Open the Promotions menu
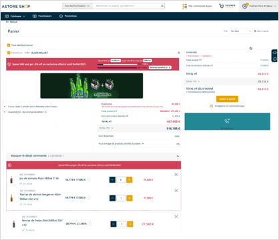This screenshot has height=240, width=279. coord(68,16)
